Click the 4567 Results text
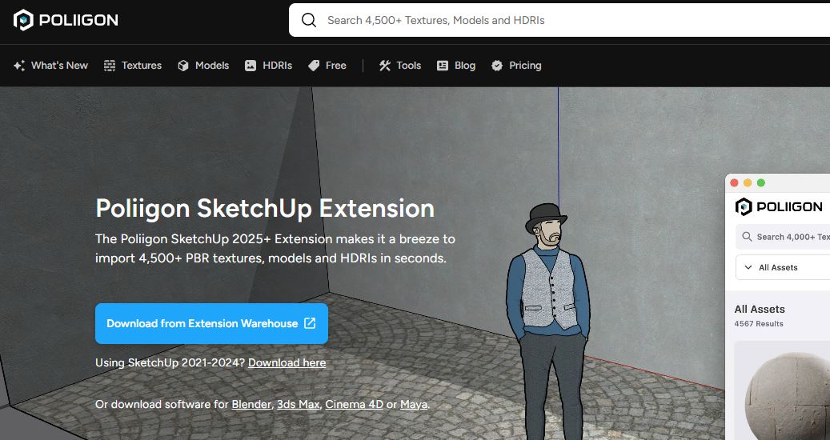The width and height of the screenshot is (830, 440). coord(759,324)
